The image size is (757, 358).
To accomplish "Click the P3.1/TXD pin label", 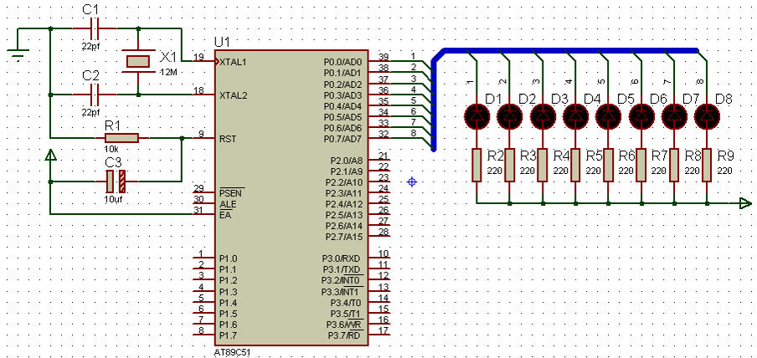I will point(342,269).
